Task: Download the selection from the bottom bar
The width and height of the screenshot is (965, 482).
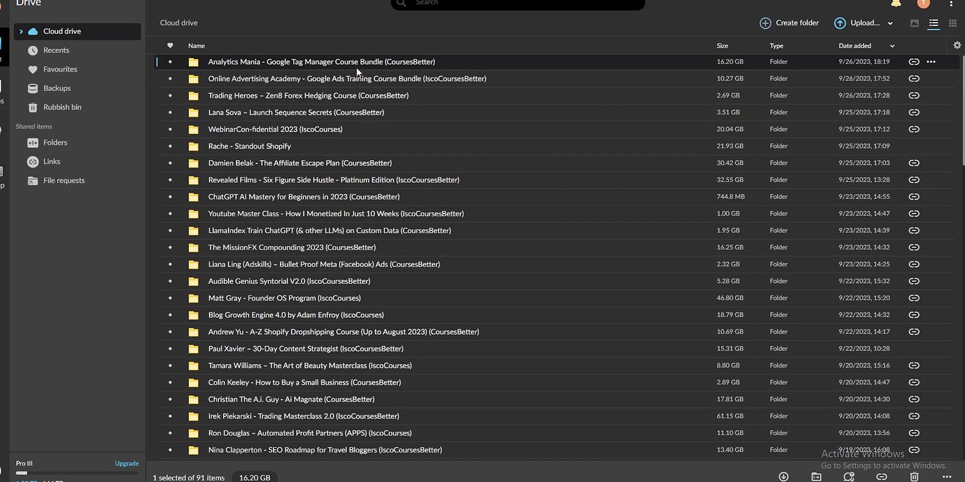Action: point(783,477)
